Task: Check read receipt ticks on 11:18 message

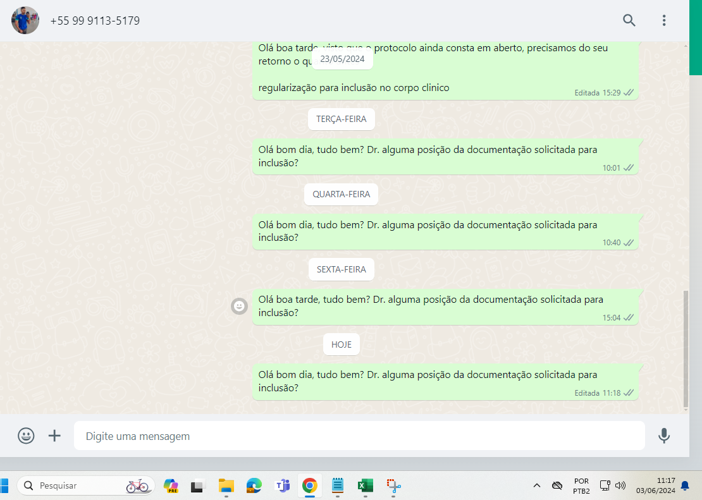Action: pyautogui.click(x=629, y=393)
